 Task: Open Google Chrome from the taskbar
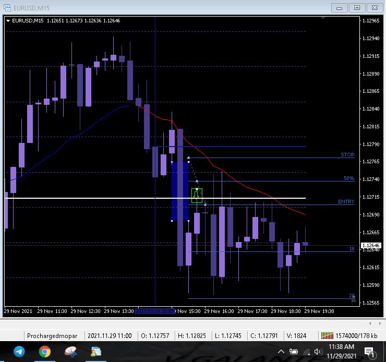(45, 352)
